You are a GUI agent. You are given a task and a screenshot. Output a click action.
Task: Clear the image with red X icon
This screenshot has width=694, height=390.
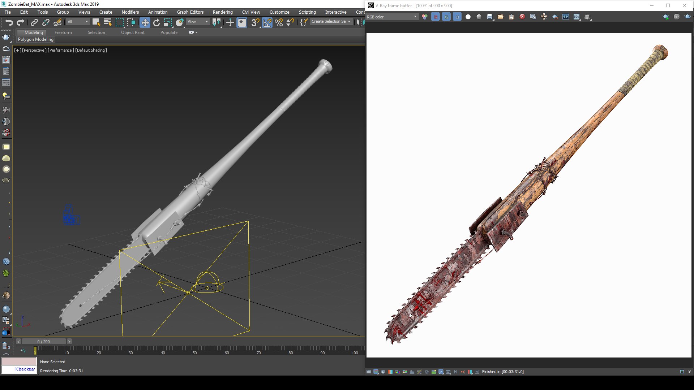[x=522, y=17]
